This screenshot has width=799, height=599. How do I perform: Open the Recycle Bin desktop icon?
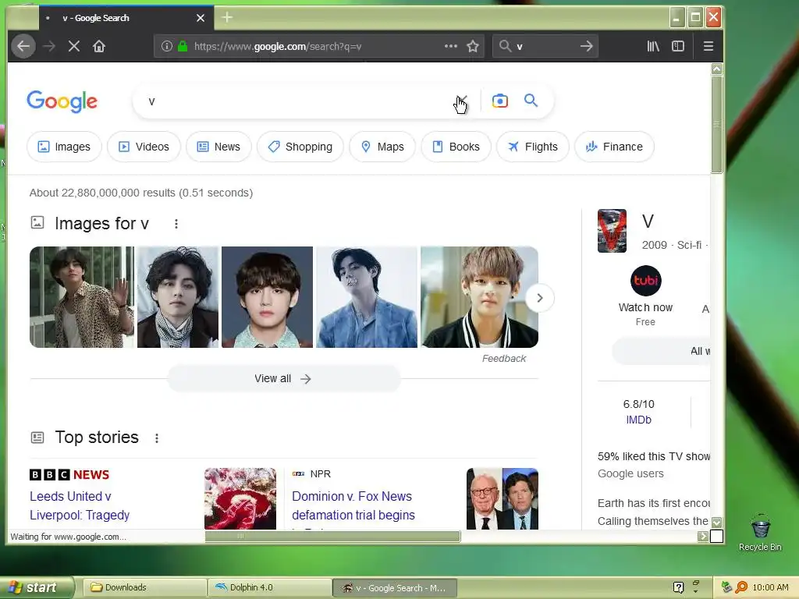pos(760,533)
